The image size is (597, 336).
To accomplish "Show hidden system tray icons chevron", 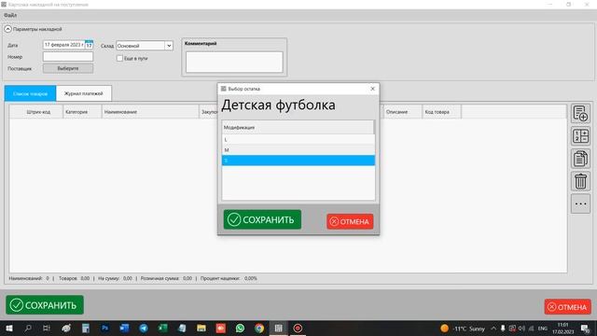I will click(493, 328).
